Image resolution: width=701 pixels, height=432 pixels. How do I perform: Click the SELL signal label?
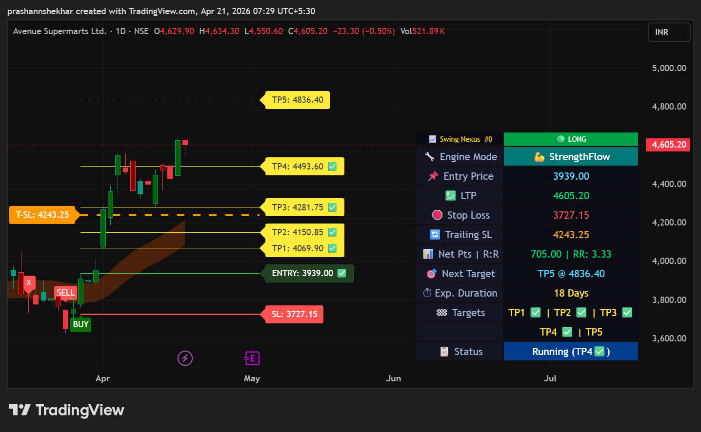pyautogui.click(x=65, y=293)
